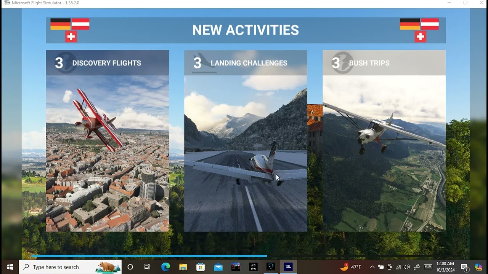Click the Austrian flag at right of banner
Viewport: 488px width, 274px height.
pyautogui.click(x=430, y=24)
